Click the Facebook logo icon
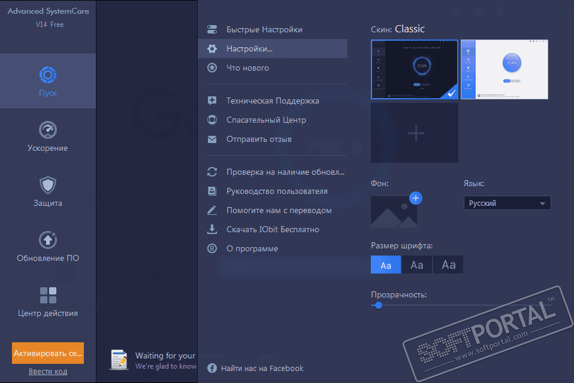This screenshot has width=574, height=383. [212, 368]
